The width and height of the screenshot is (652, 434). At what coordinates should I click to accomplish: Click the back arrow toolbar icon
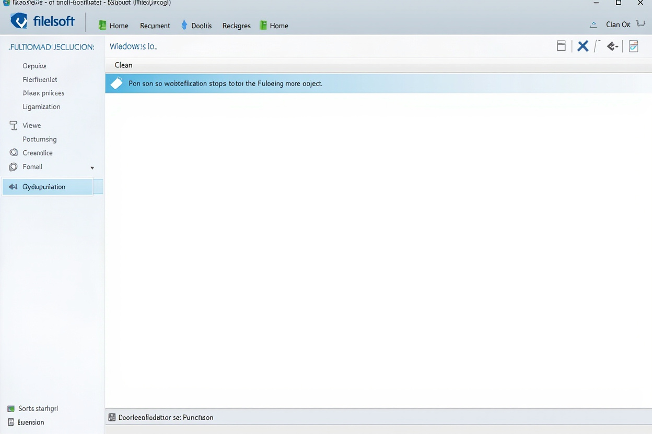(613, 46)
